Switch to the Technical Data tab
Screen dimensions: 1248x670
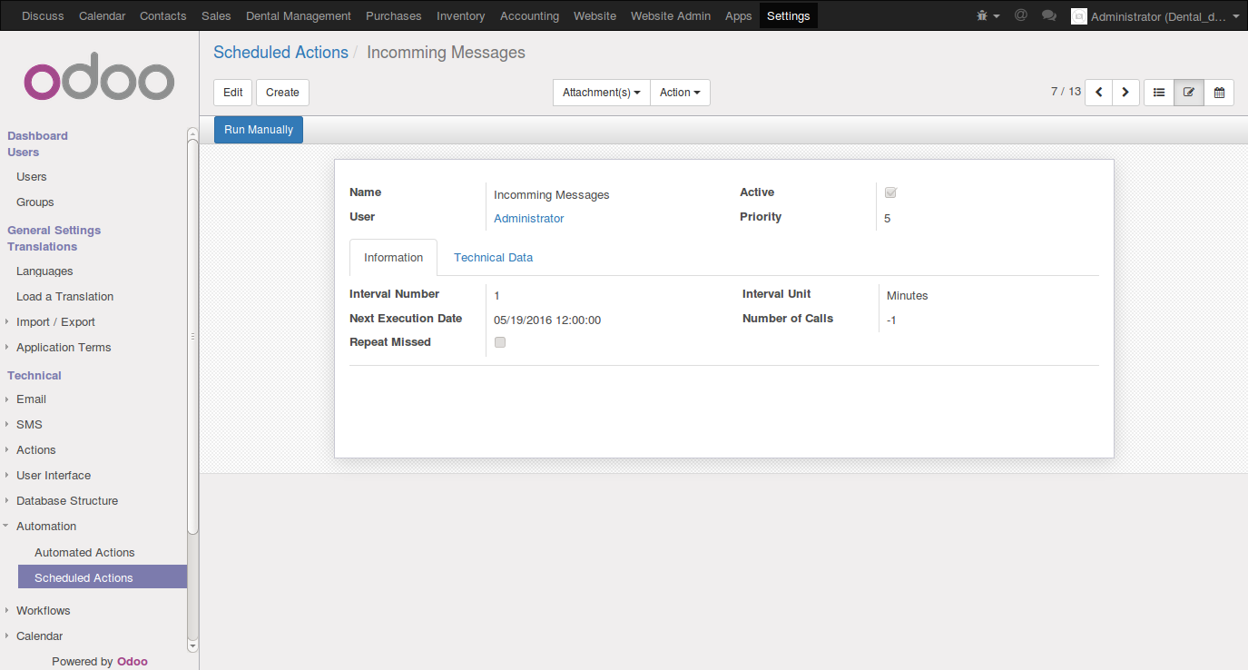coord(494,258)
